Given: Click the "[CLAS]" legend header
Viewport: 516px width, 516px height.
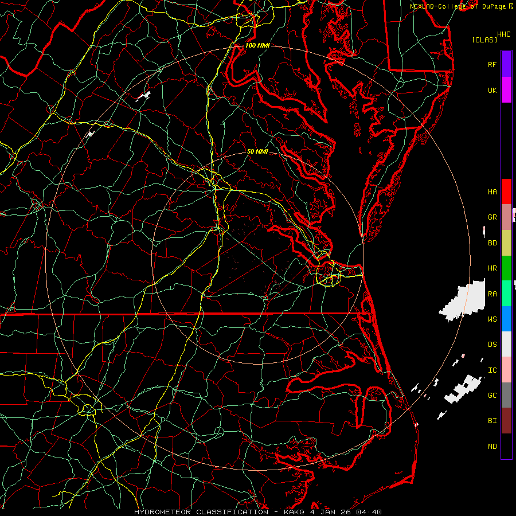Looking at the screenshot, I should (x=484, y=40).
